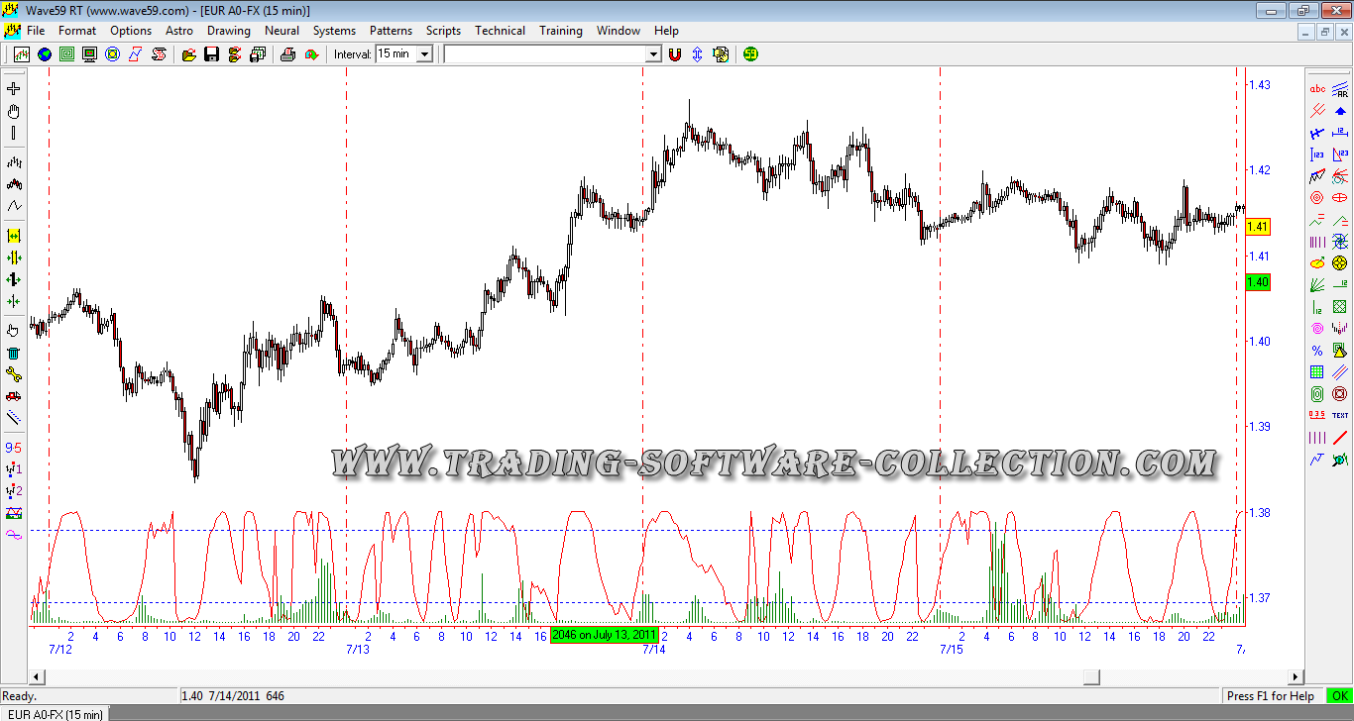Open the Interval 15 min dropdown
The width and height of the screenshot is (1354, 721).
(x=424, y=54)
